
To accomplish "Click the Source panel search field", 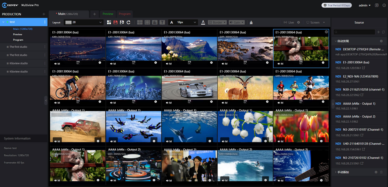I will coord(354,32).
